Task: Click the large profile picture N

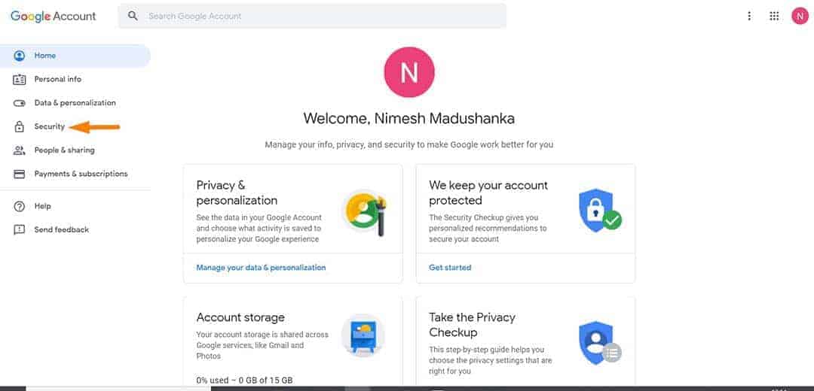Action: click(x=409, y=72)
